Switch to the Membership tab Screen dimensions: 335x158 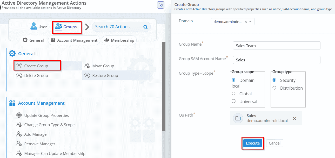click(x=119, y=40)
